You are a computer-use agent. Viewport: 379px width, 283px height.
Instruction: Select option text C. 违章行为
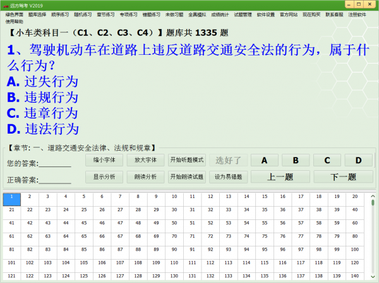pyautogui.click(x=42, y=113)
